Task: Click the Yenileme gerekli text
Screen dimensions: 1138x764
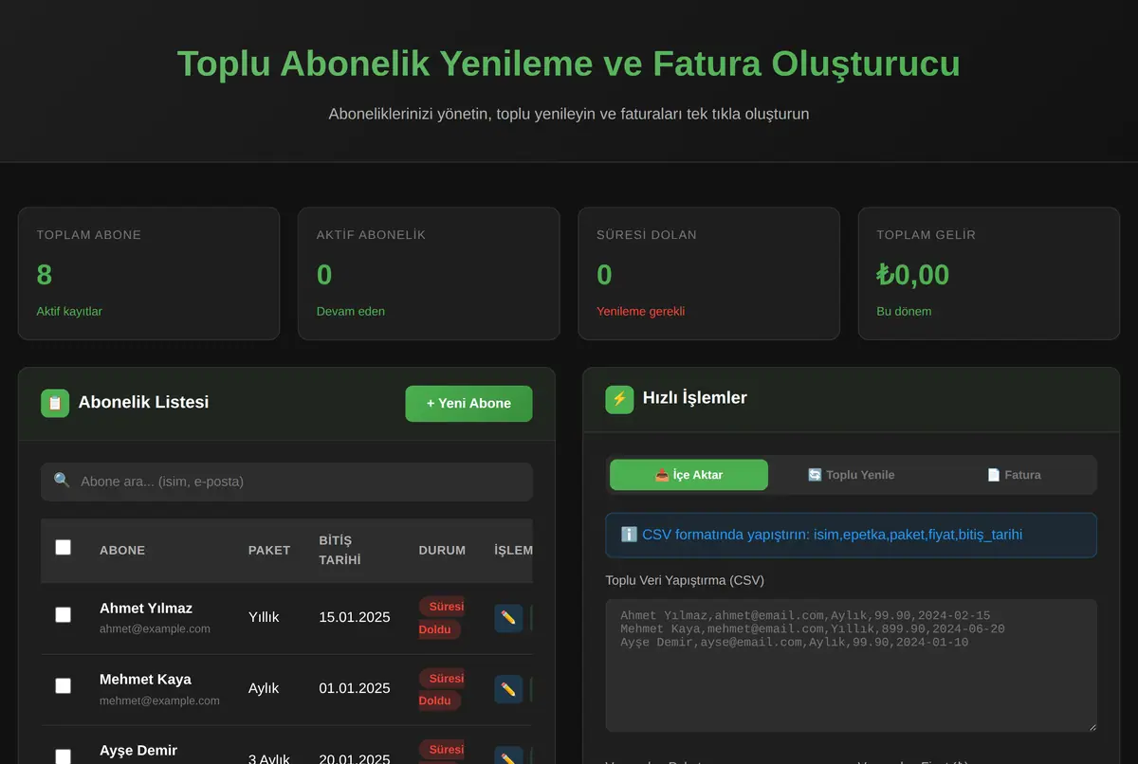Action: [640, 311]
